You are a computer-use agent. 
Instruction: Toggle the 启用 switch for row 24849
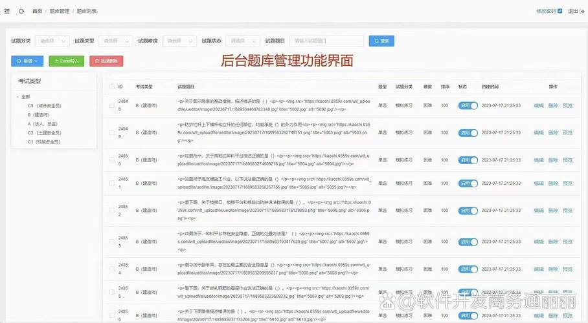pyautogui.click(x=468, y=133)
